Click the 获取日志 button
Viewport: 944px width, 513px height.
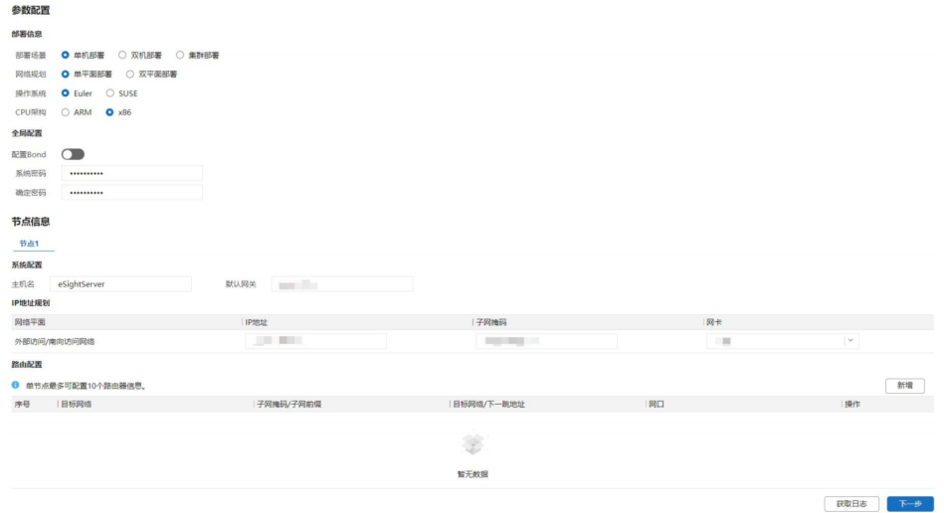click(851, 504)
